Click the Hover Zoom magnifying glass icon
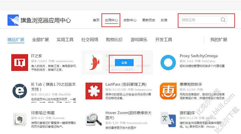 (94, 119)
